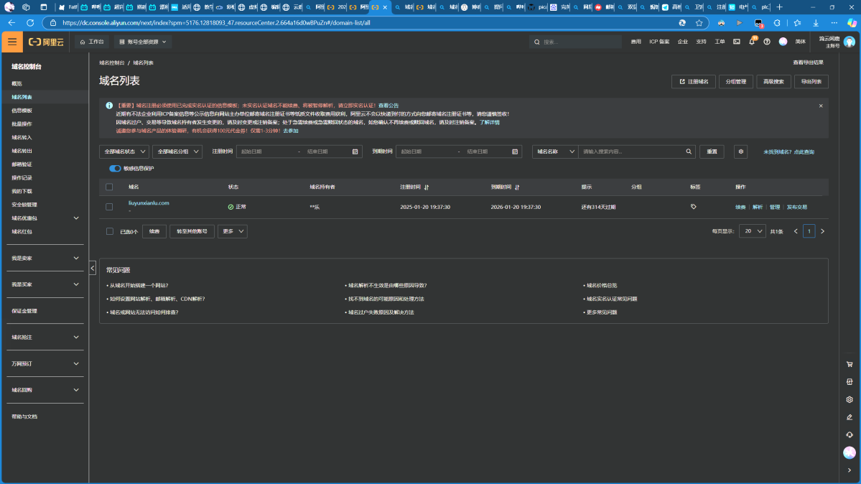The height and width of the screenshot is (484, 861).
Task: Open Cloud Shell terminal icon in header
Action: [736, 42]
